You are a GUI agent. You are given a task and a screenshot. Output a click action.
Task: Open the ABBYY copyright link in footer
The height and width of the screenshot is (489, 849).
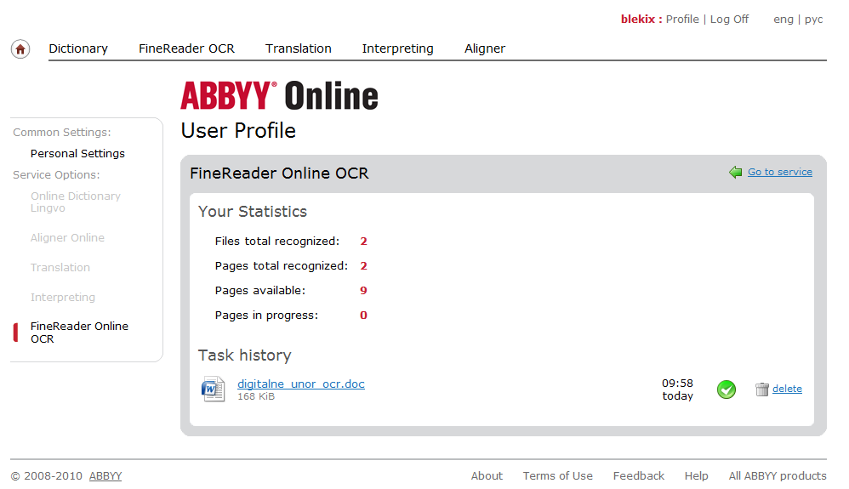[x=105, y=476]
